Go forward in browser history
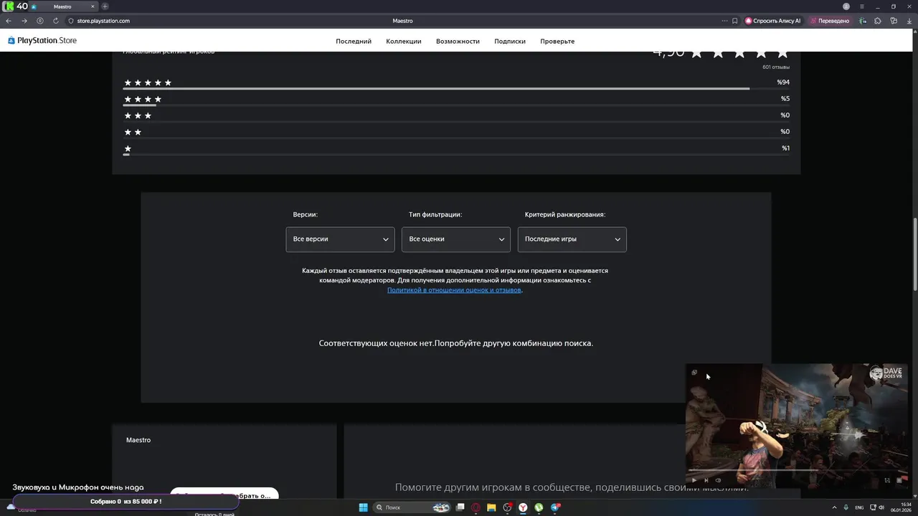This screenshot has width=918, height=516. point(24,21)
